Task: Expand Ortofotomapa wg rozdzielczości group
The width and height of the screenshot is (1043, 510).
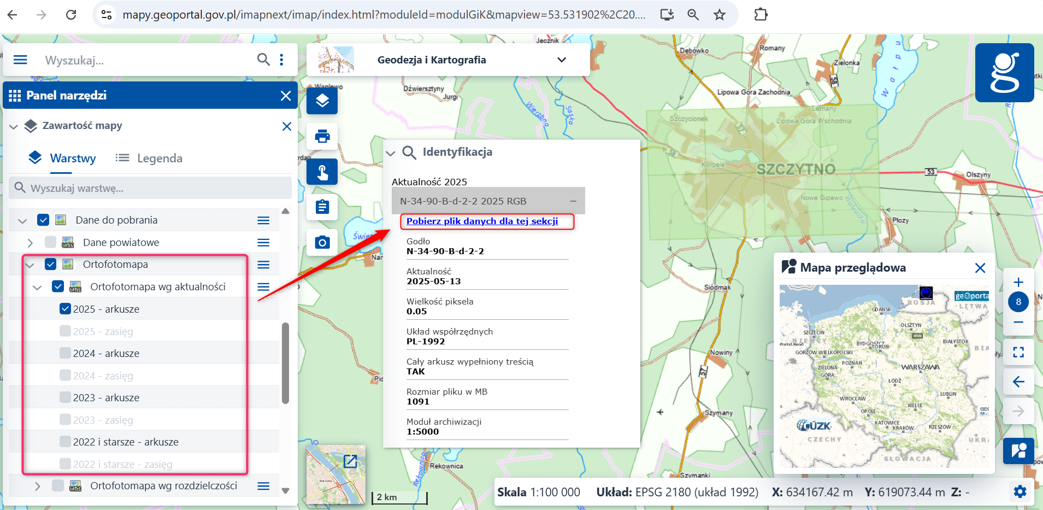Action: click(x=37, y=486)
